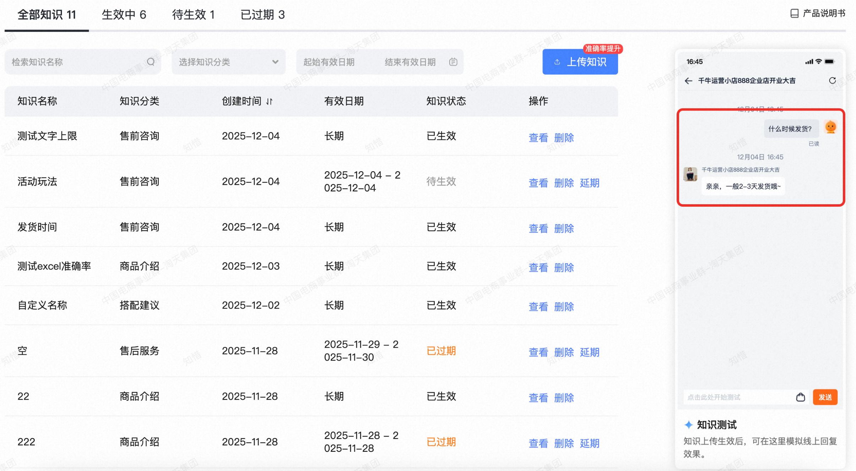Select the 测试excel准确率 name cell
This screenshot has width=856, height=471.
[54, 266]
